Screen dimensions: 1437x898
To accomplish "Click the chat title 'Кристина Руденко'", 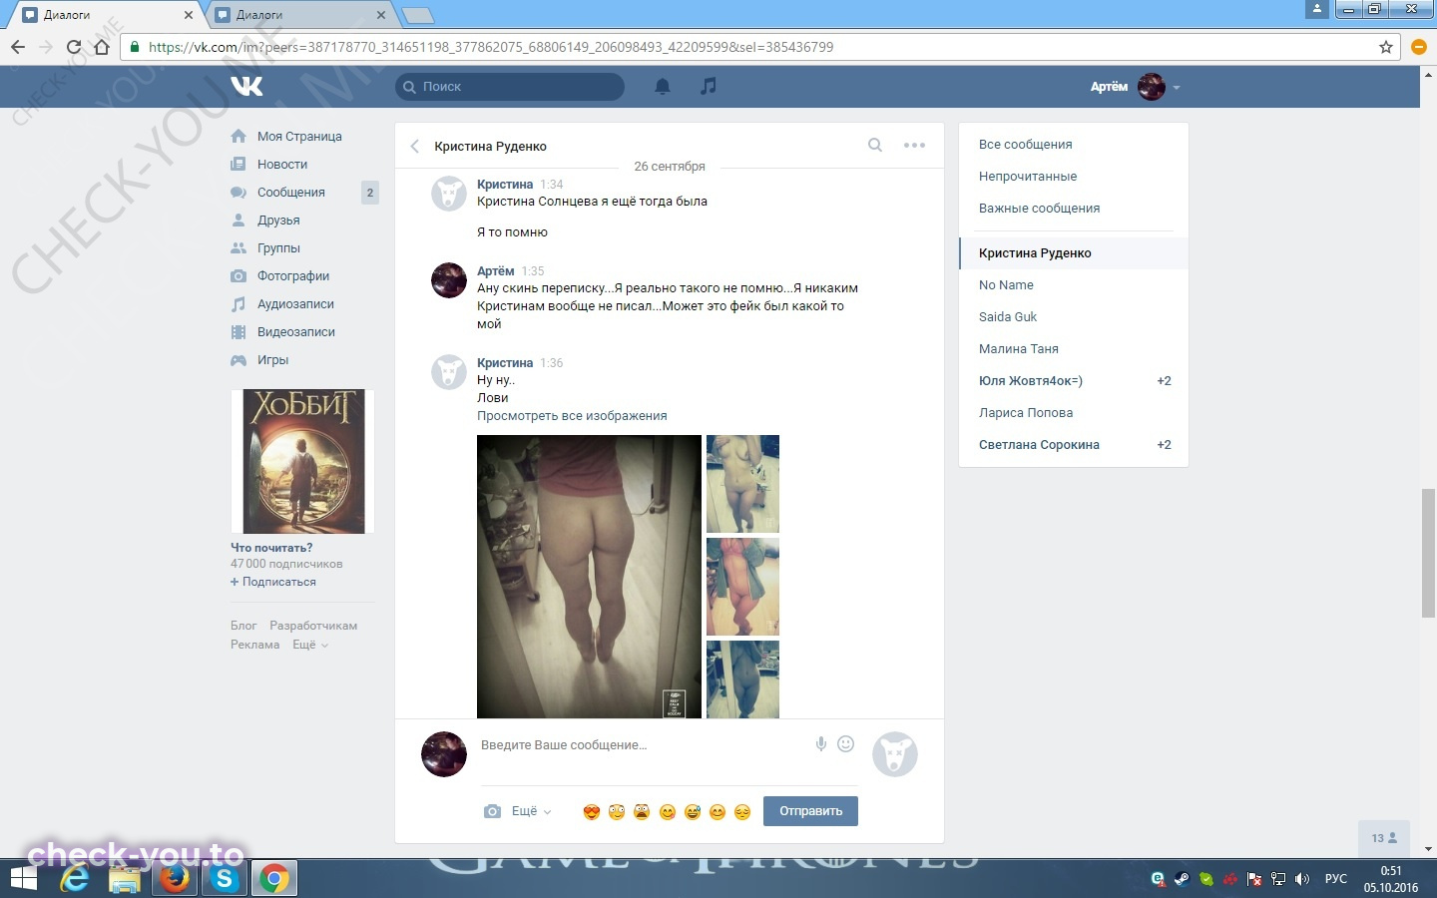I will pyautogui.click(x=490, y=146).
